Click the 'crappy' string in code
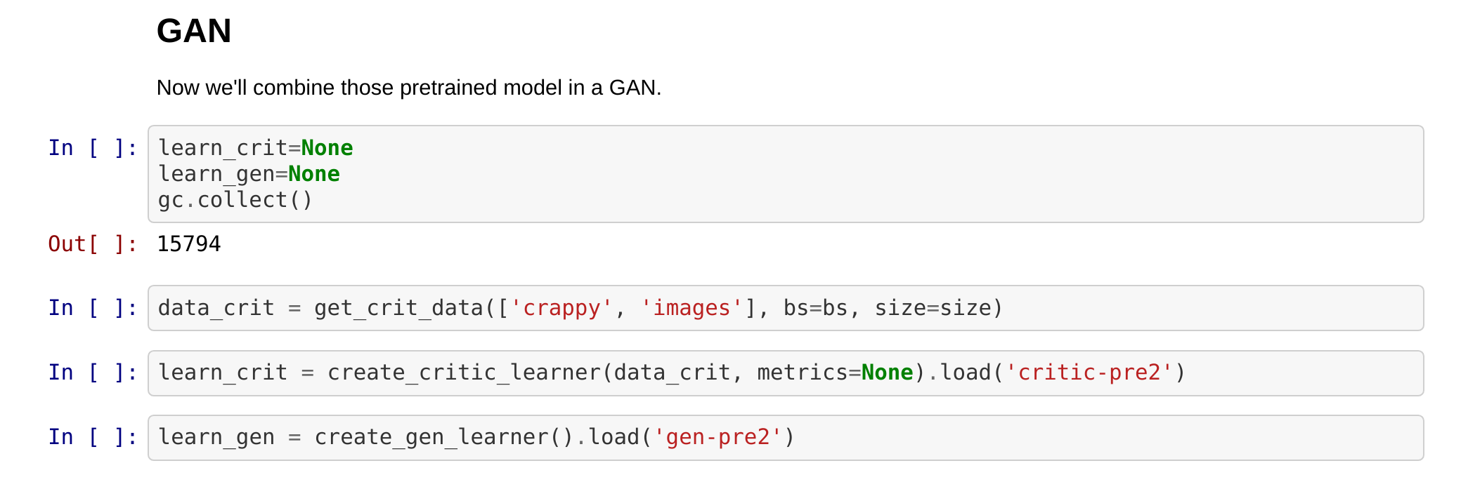This screenshot has width=1461, height=482. (562, 308)
